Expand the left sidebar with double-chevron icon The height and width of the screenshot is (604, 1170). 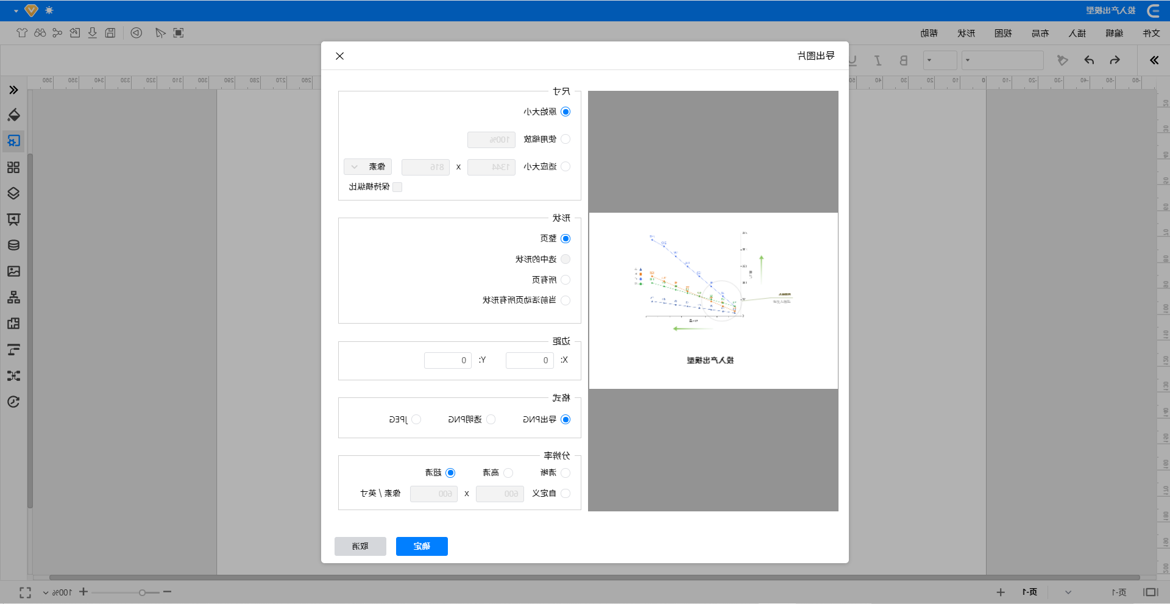[13, 90]
